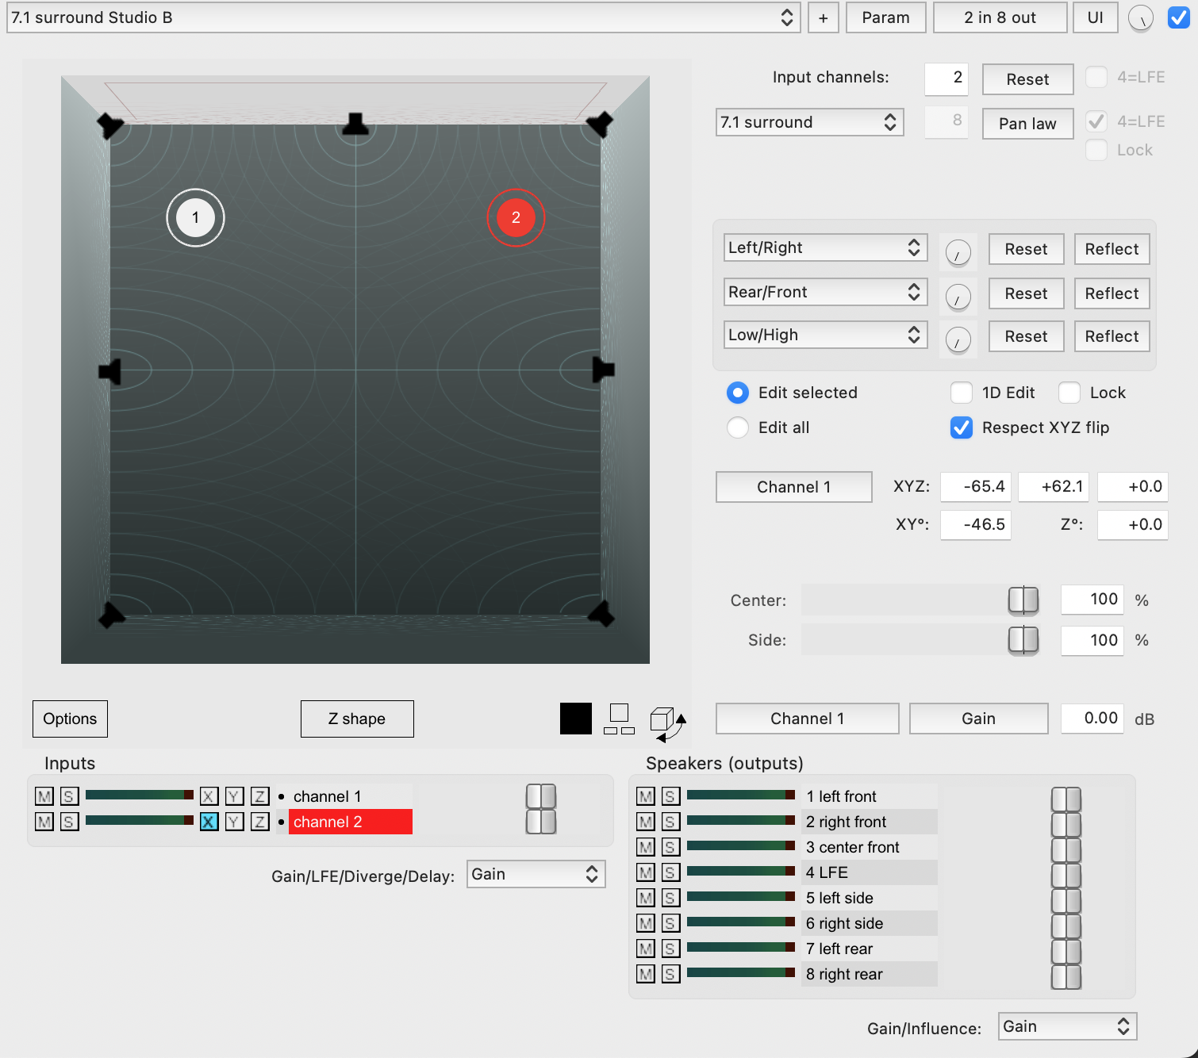Expand the Left/Right axis dropdown
This screenshot has width=1198, height=1058.
click(x=824, y=247)
